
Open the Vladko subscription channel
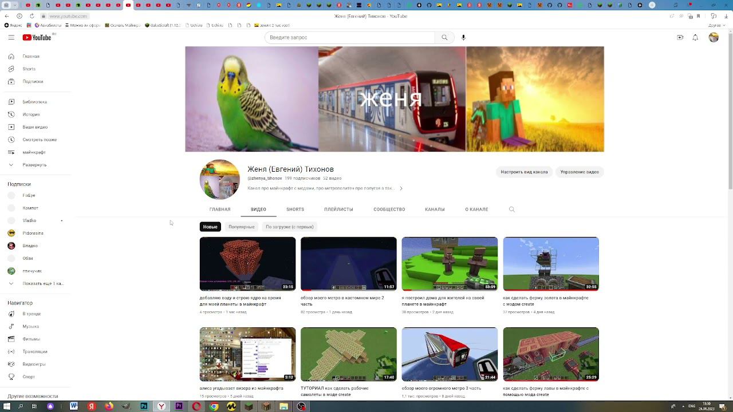tap(36, 220)
